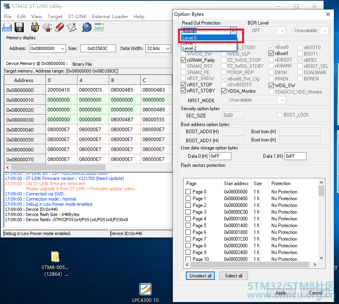Close the Option Bytes dialog
This screenshot has width=339, height=304.
click(328, 14)
